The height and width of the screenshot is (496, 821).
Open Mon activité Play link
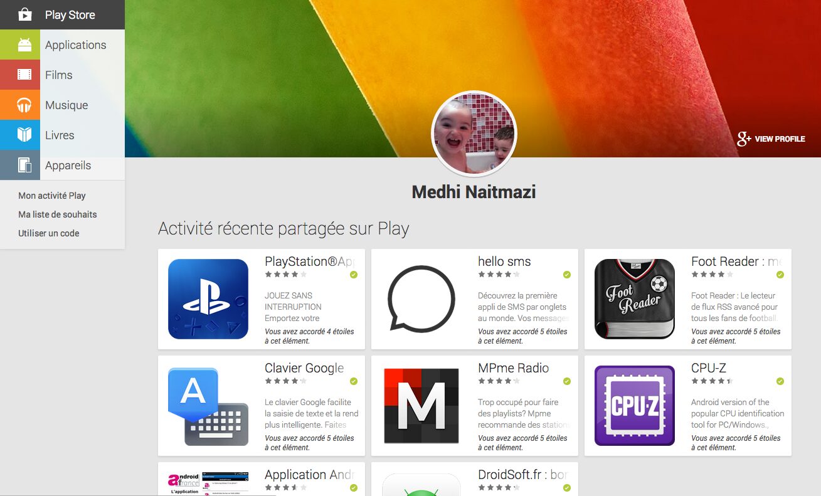point(52,196)
